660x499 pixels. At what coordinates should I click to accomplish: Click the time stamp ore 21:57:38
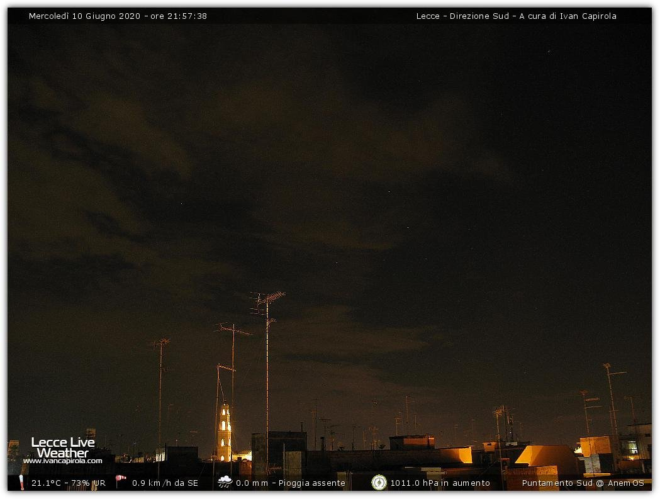pyautogui.click(x=179, y=16)
